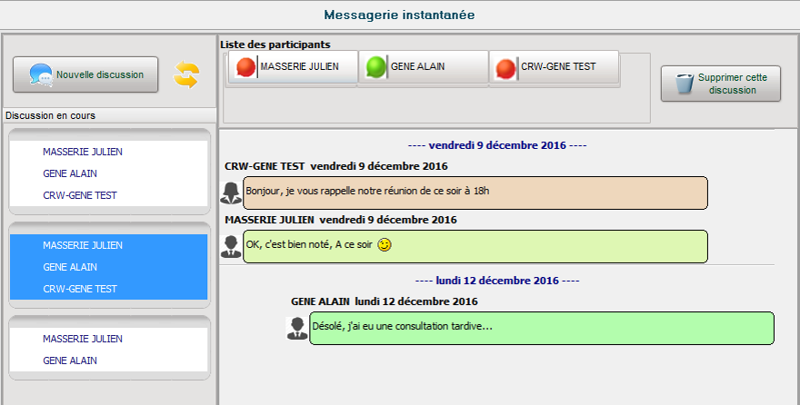Viewport: 800px width, 405px height.
Task: Click red status dot beside MASSERIE JULIEN participant
Action: [x=245, y=67]
